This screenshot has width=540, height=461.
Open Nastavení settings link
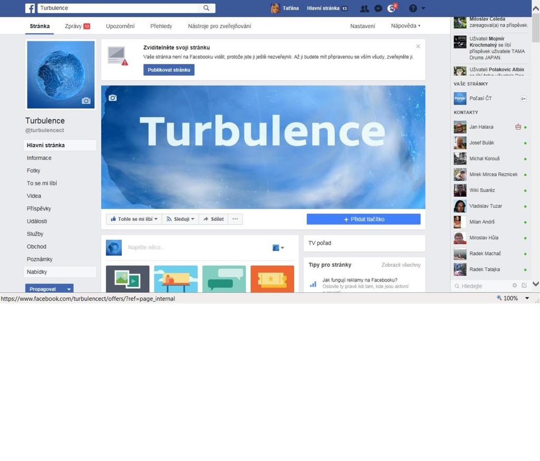[x=362, y=26]
